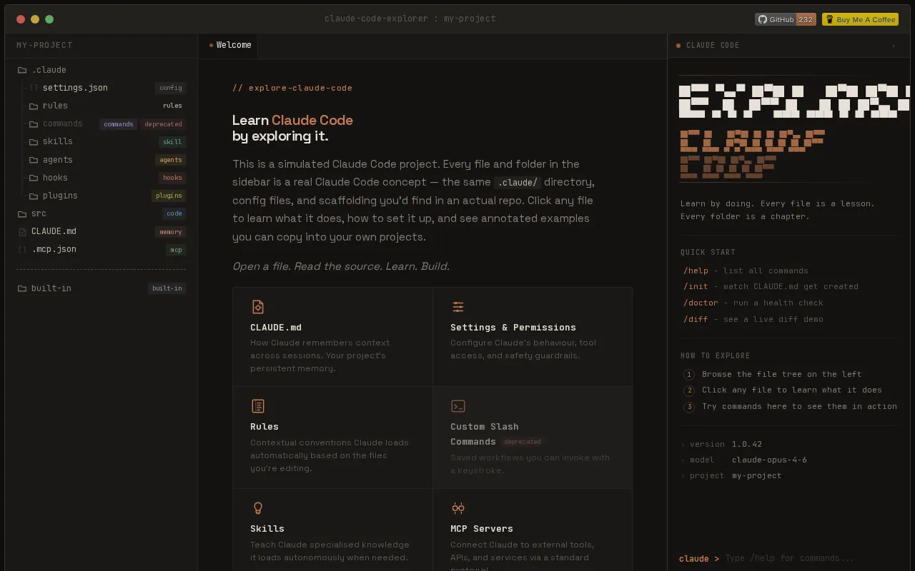The image size is (915, 571).
Task: Click the GitHub octocat icon
Action: (x=763, y=19)
